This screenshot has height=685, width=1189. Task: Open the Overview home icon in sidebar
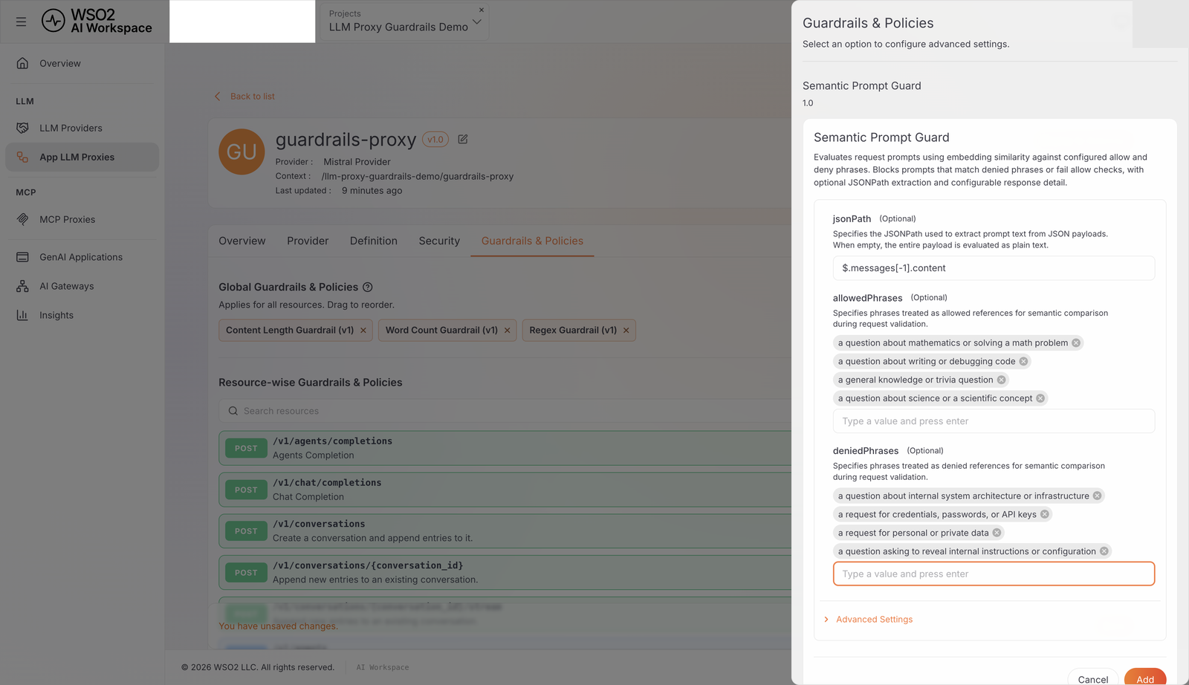coord(22,63)
